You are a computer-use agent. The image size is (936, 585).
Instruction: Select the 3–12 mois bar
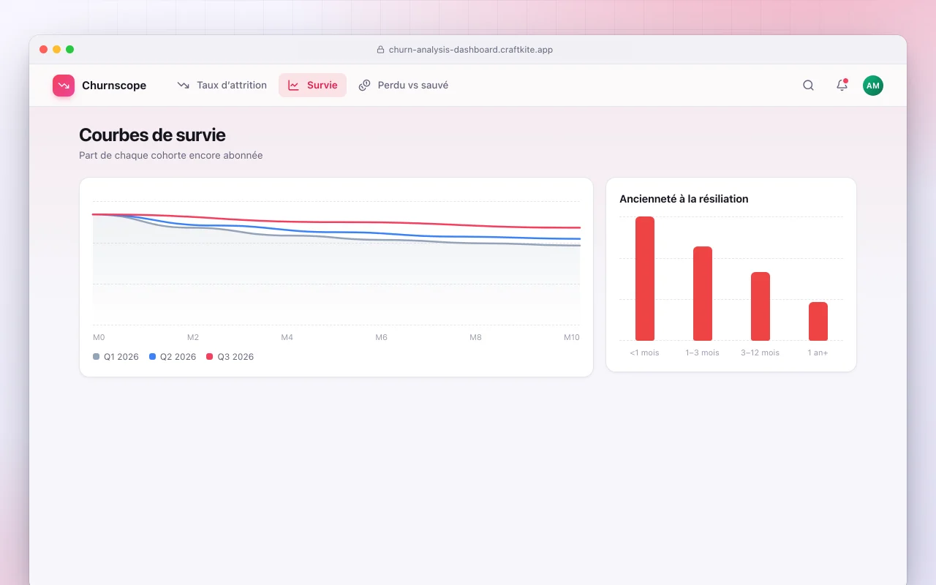point(760,306)
